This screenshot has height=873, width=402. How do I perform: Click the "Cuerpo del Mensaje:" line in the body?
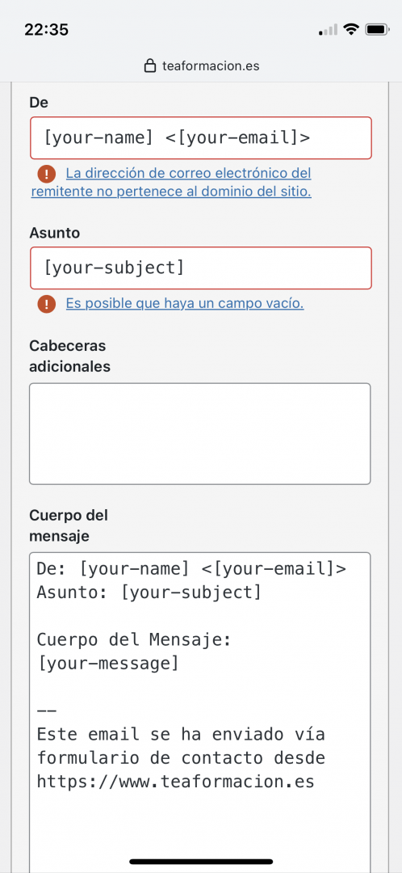pos(133,640)
